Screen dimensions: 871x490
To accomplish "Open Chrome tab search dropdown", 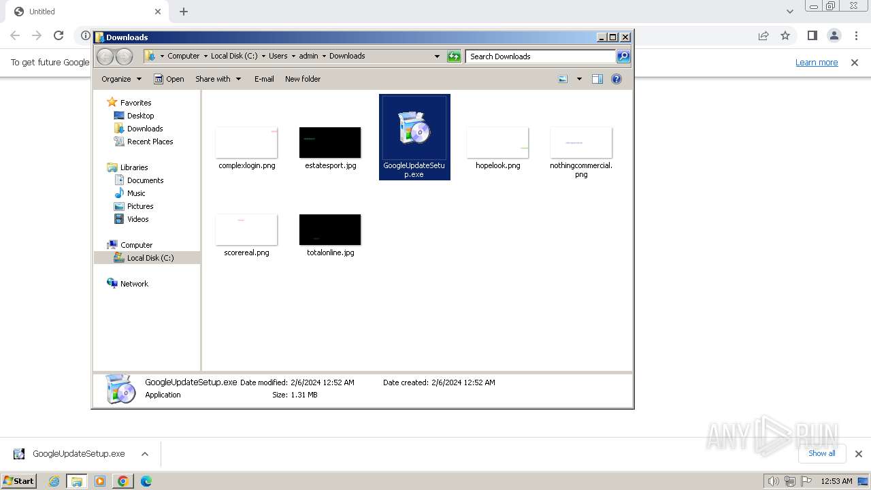I will [x=789, y=12].
